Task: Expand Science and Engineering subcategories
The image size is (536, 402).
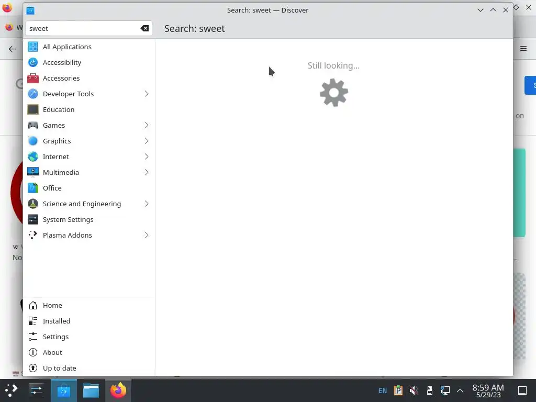Action: click(x=147, y=204)
